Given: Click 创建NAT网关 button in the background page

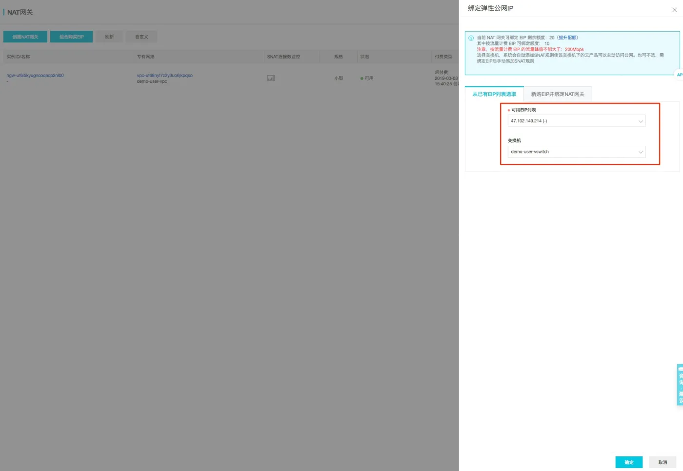Looking at the screenshot, I should (25, 37).
